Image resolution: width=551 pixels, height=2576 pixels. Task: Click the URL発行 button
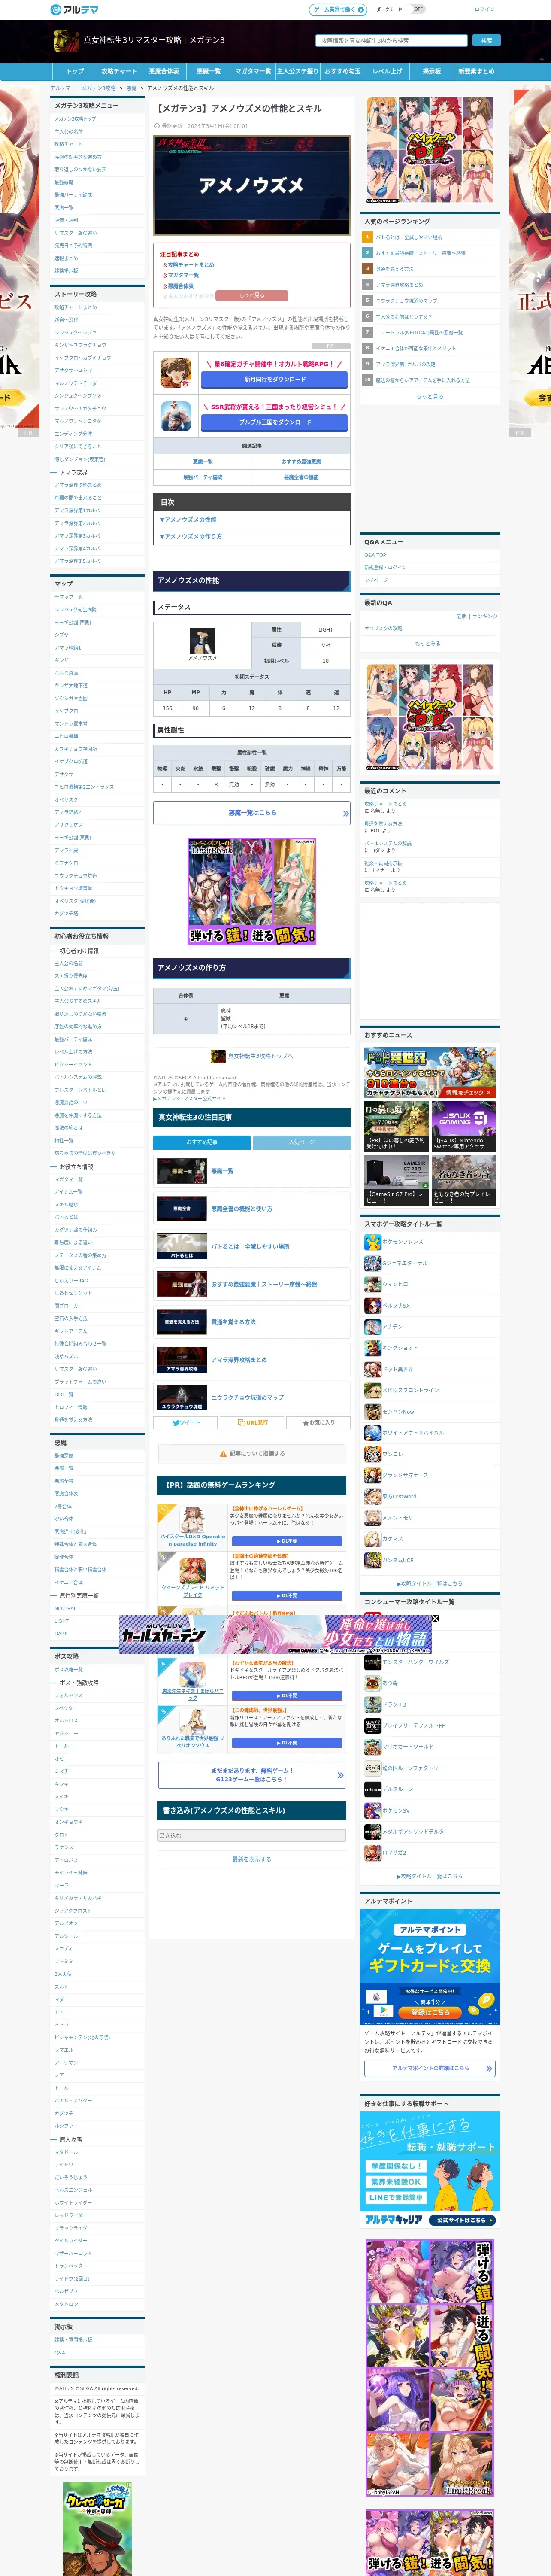click(x=252, y=1422)
